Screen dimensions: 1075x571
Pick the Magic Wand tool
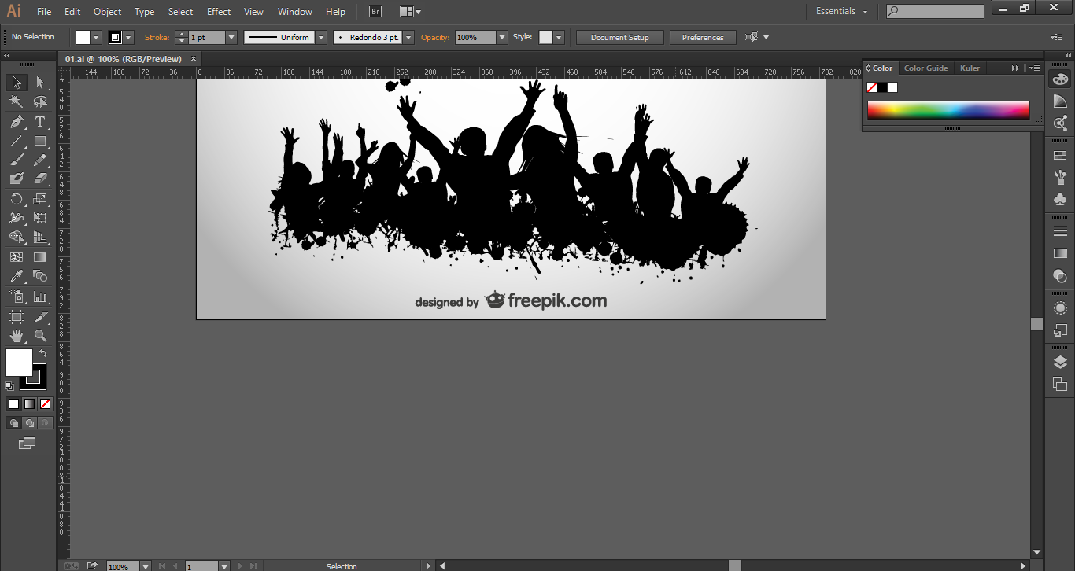(16, 102)
